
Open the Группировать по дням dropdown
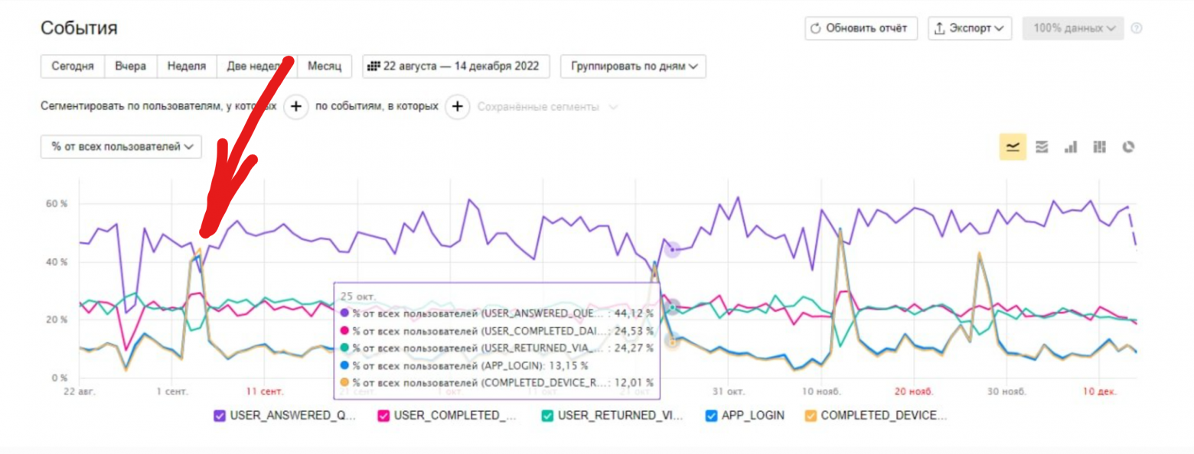[633, 66]
